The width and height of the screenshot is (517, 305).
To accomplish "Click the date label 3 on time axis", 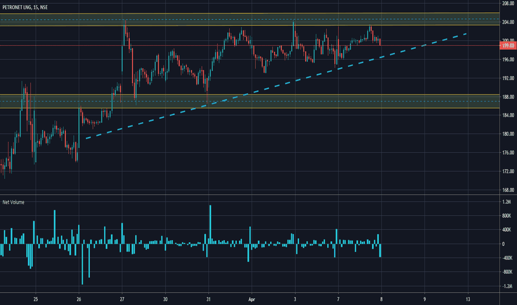I will point(295,299).
